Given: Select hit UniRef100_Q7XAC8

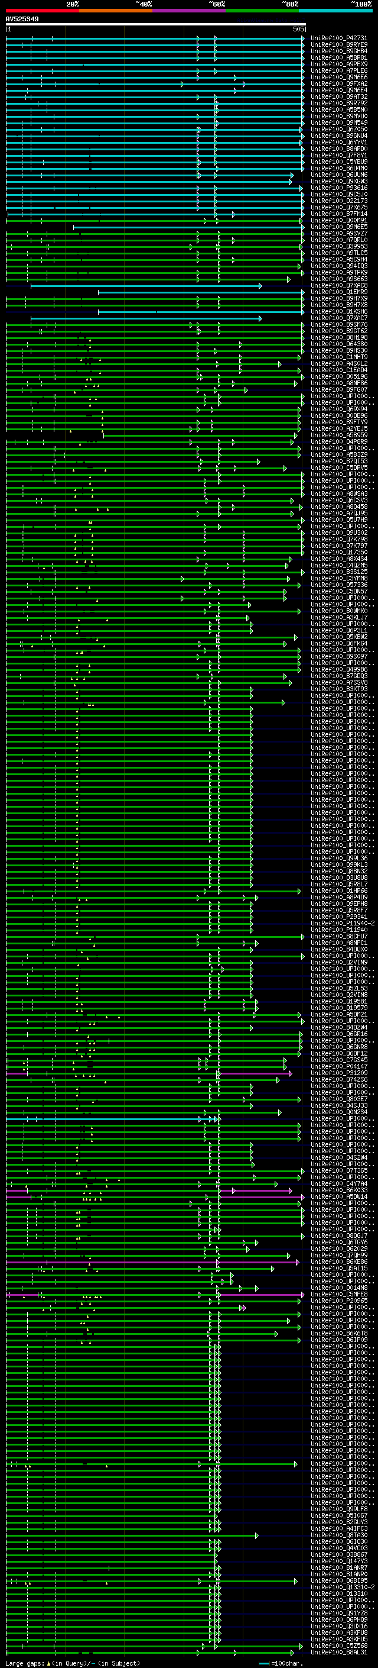Looking at the screenshot, I should click(339, 286).
